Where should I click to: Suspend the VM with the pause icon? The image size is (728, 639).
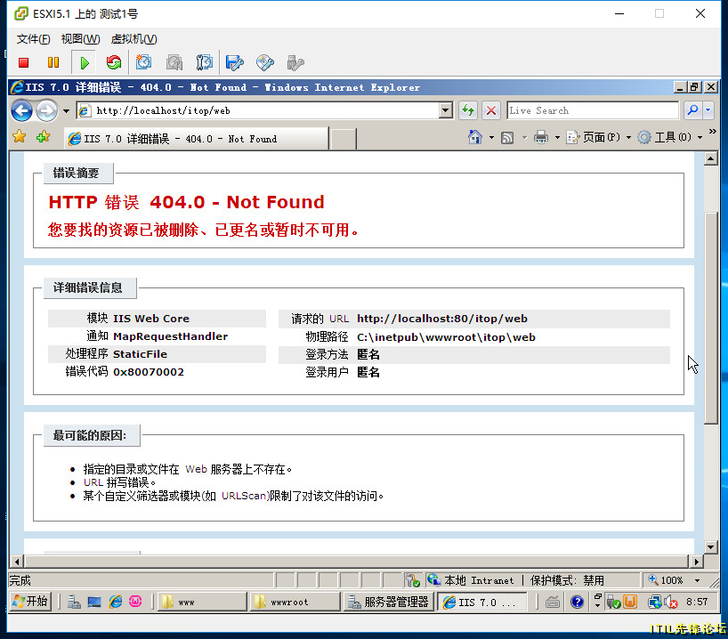pyautogui.click(x=53, y=62)
